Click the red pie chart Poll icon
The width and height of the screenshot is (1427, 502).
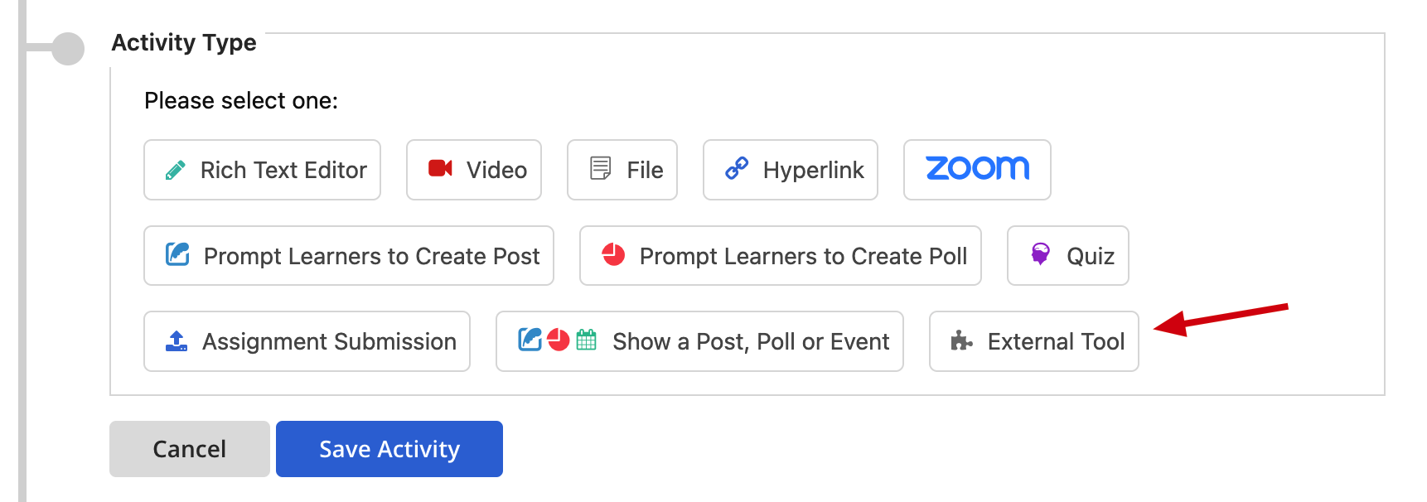pyautogui.click(x=613, y=254)
